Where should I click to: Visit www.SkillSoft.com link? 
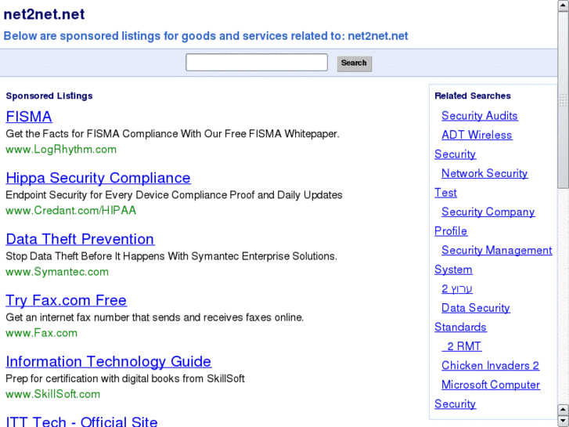pos(52,394)
